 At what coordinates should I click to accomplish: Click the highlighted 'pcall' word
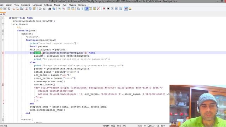click(x=37, y=53)
